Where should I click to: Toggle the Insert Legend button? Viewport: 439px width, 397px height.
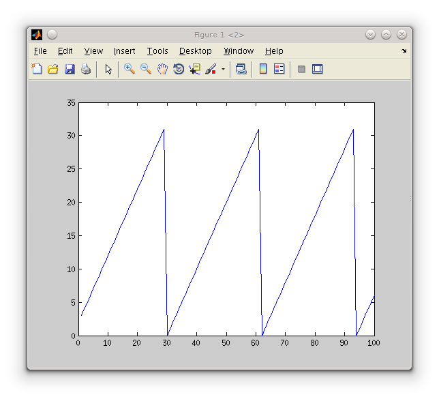point(279,69)
